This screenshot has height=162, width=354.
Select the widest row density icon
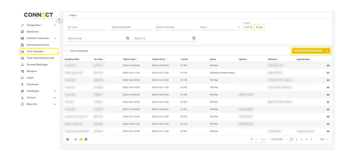click(x=86, y=139)
